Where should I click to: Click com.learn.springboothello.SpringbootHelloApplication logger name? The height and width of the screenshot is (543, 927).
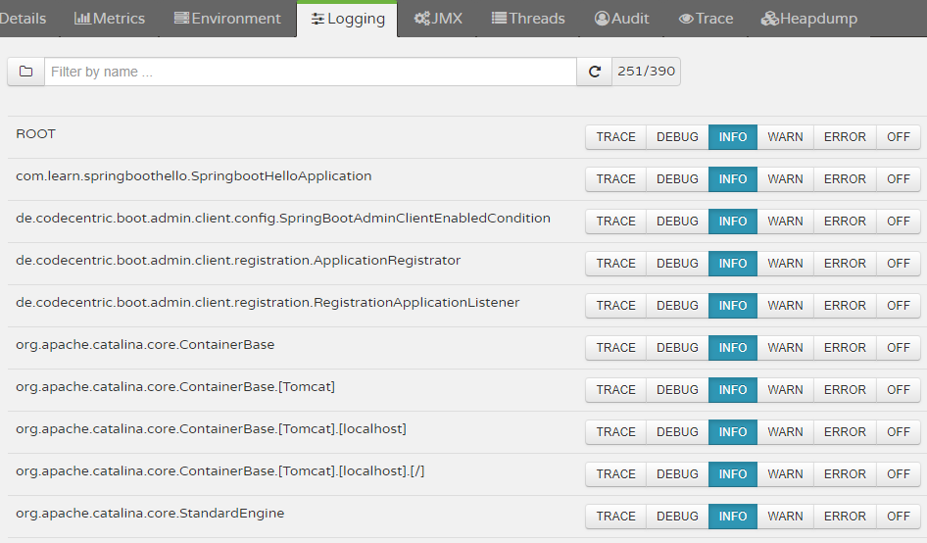click(194, 176)
